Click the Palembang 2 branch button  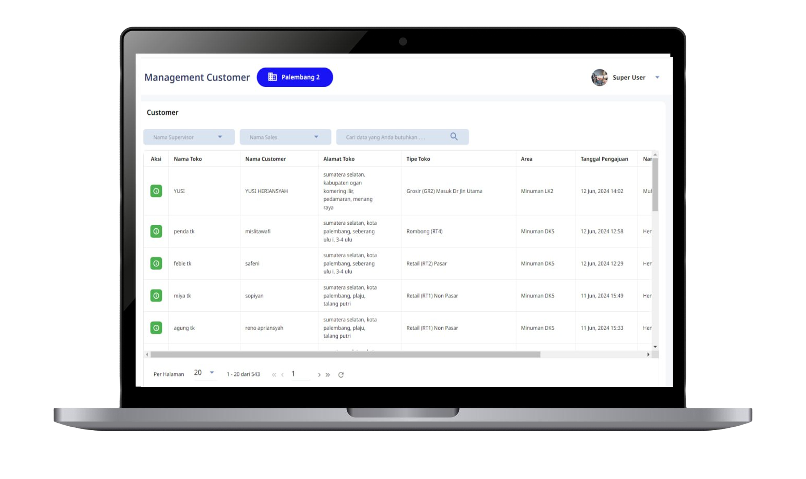pos(295,77)
